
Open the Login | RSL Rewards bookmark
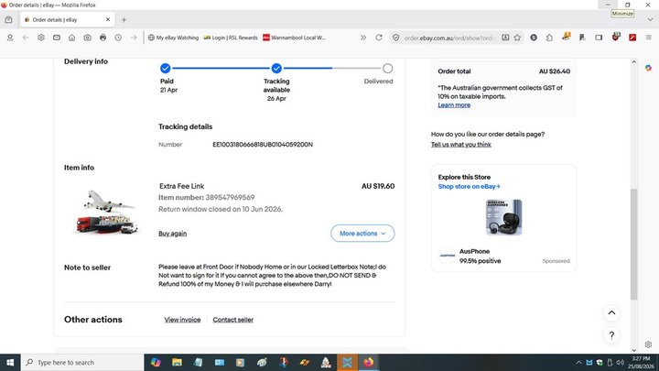231,38
